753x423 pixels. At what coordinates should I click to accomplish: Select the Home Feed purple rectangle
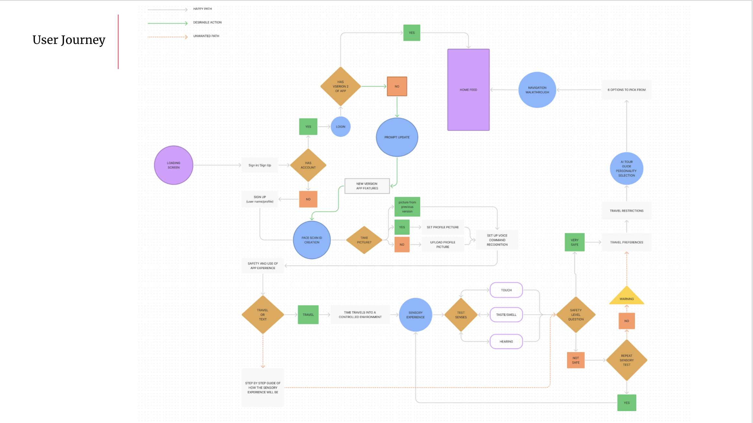coord(468,90)
